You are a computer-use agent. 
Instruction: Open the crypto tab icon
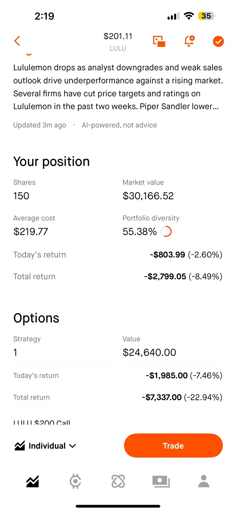(x=75, y=481)
